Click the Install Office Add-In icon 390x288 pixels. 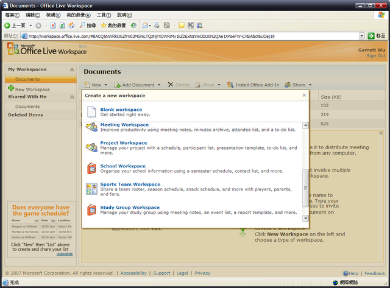[230, 85]
